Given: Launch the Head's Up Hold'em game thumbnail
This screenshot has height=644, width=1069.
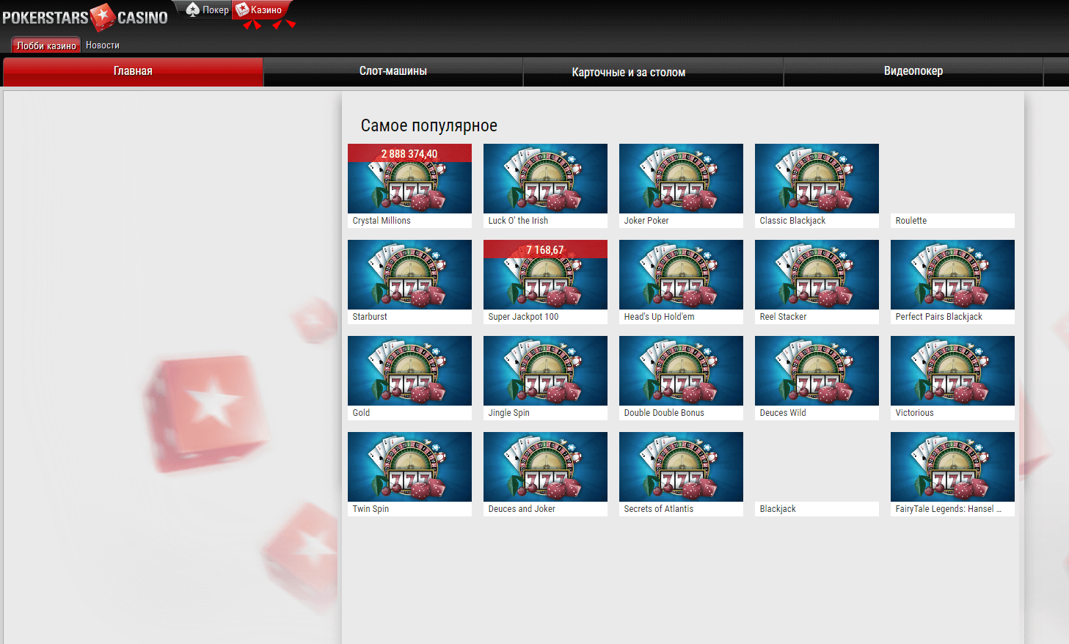Looking at the screenshot, I should coord(681,274).
